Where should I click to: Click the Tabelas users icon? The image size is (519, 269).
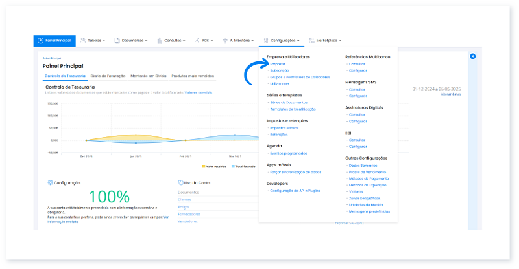[83, 40]
